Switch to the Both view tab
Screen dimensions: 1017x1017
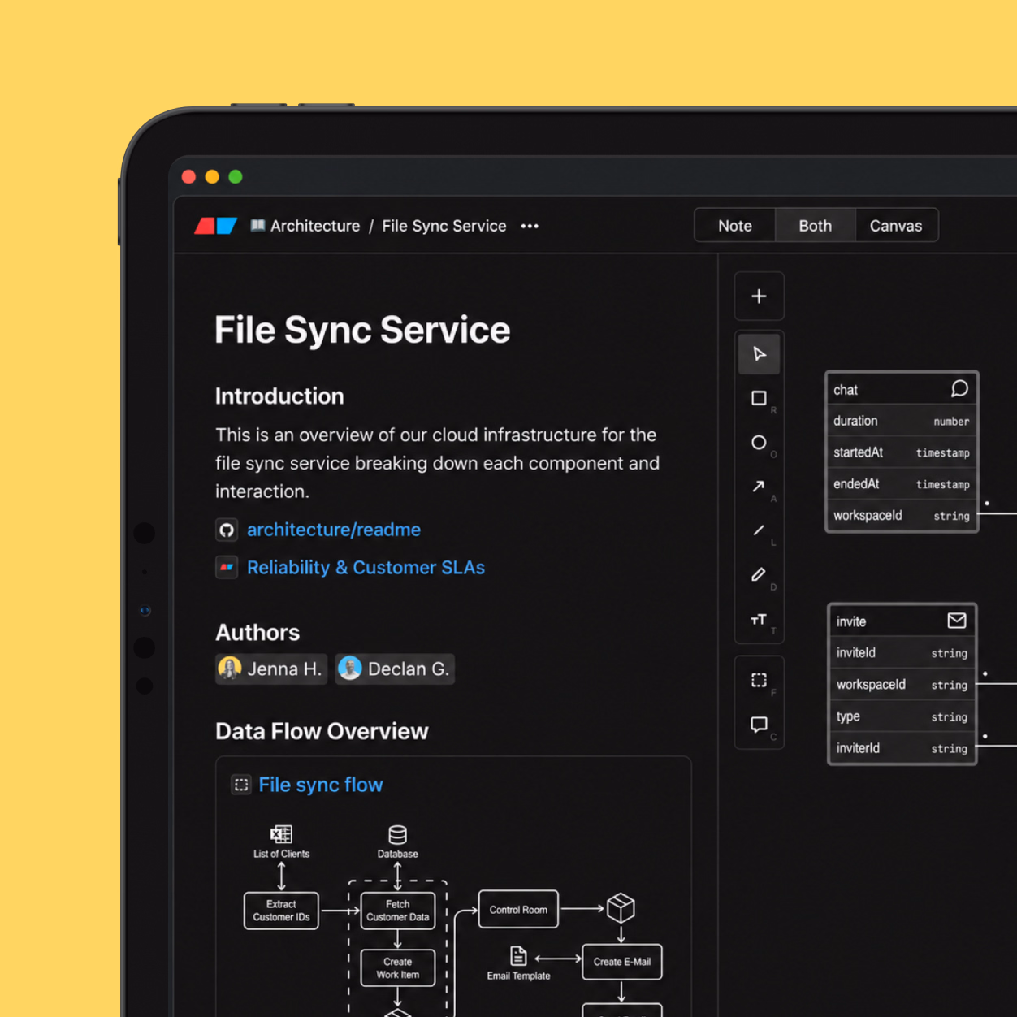[x=815, y=226]
